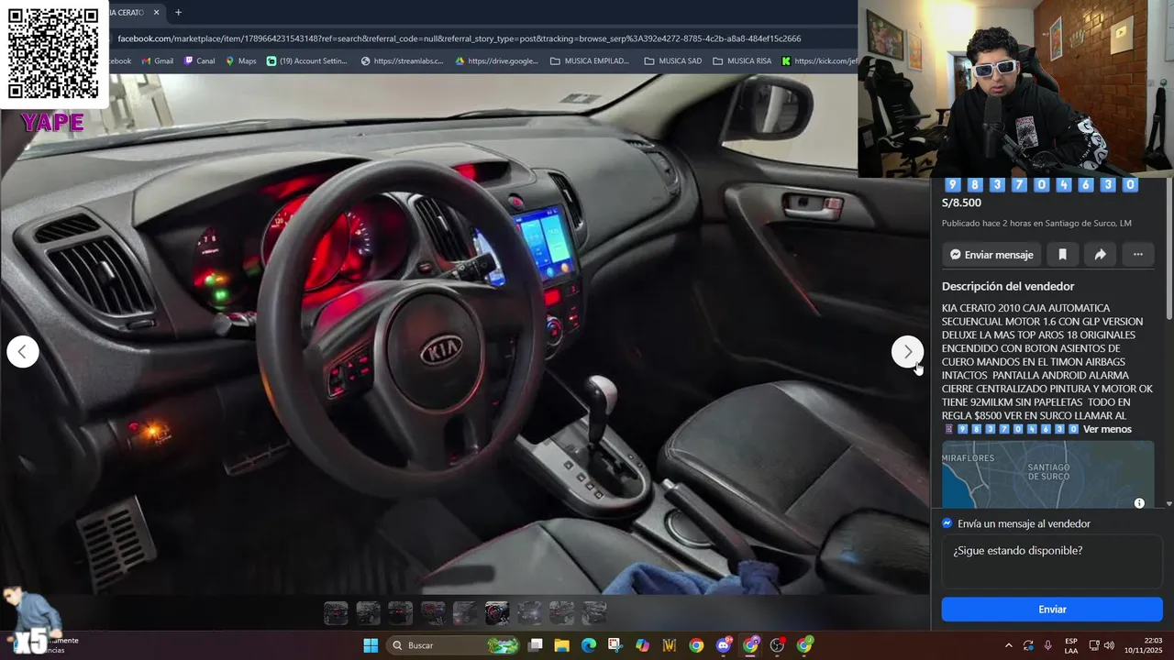Viewport: 1174px width, 660px height.
Task: Open the Warcraft W icon in the taskbar
Action: 670,645
